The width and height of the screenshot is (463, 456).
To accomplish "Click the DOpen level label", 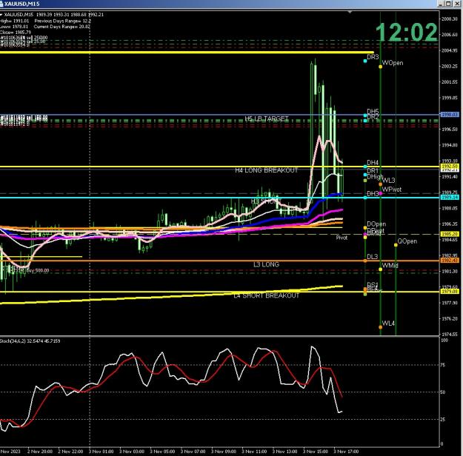I will 376,224.
